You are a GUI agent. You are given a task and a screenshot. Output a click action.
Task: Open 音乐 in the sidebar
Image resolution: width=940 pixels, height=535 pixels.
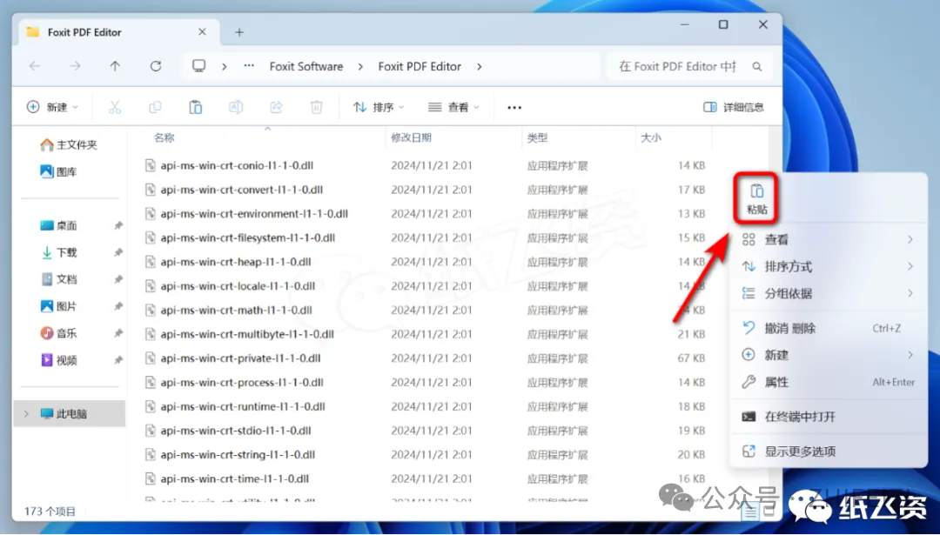[58, 333]
